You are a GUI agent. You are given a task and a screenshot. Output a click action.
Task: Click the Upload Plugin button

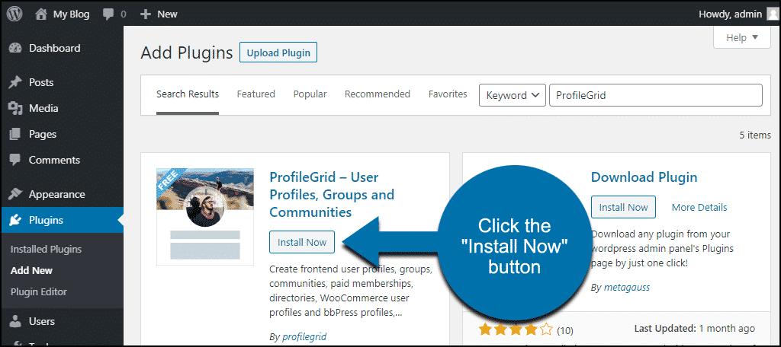(x=278, y=53)
